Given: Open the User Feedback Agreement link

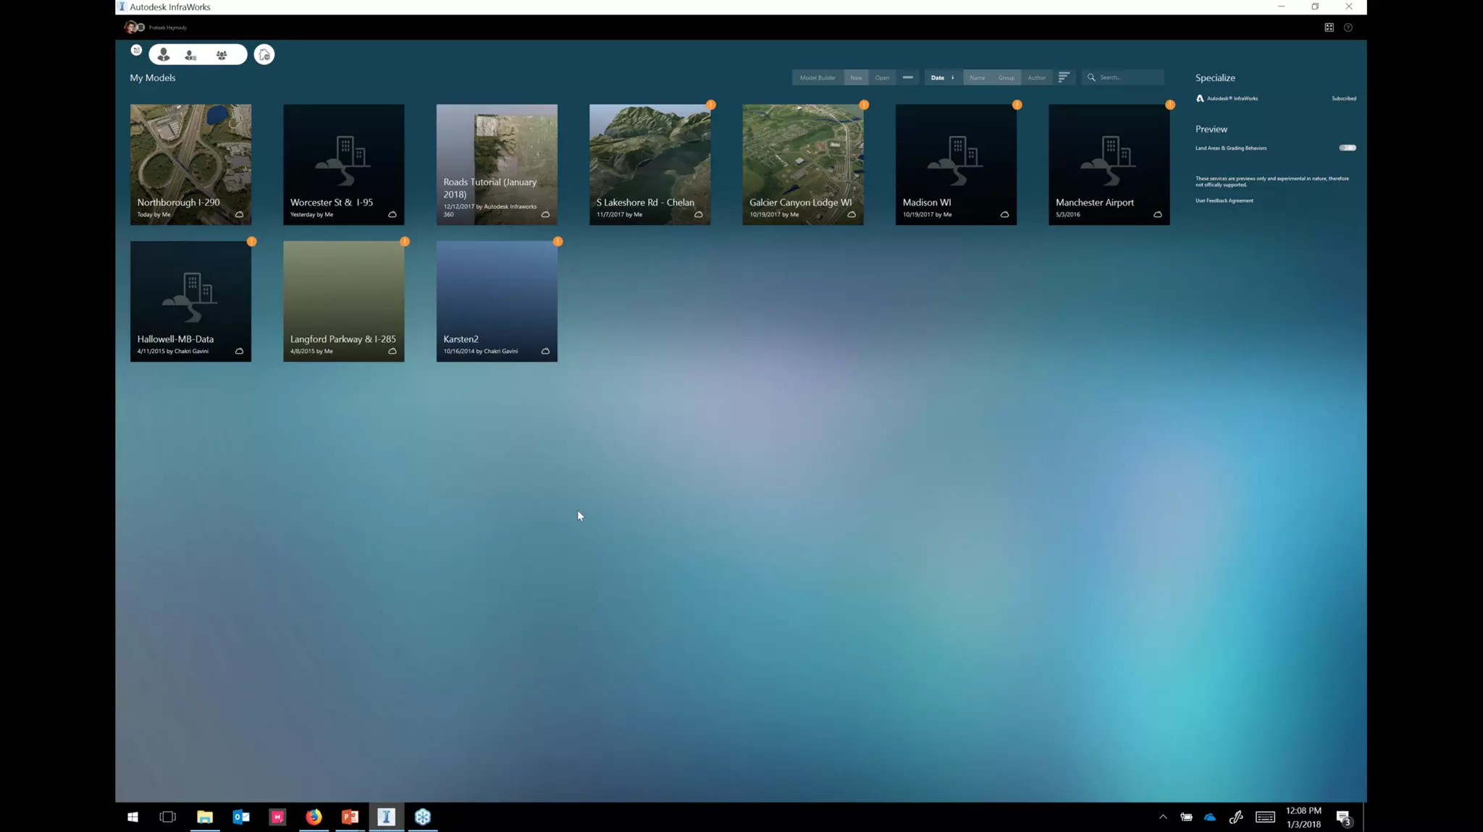Looking at the screenshot, I should [1224, 200].
